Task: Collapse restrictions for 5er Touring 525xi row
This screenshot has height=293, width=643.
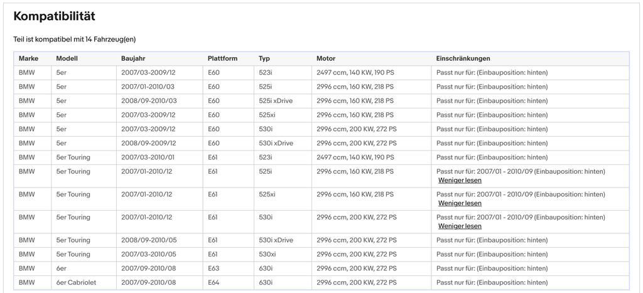Action: tap(460, 203)
